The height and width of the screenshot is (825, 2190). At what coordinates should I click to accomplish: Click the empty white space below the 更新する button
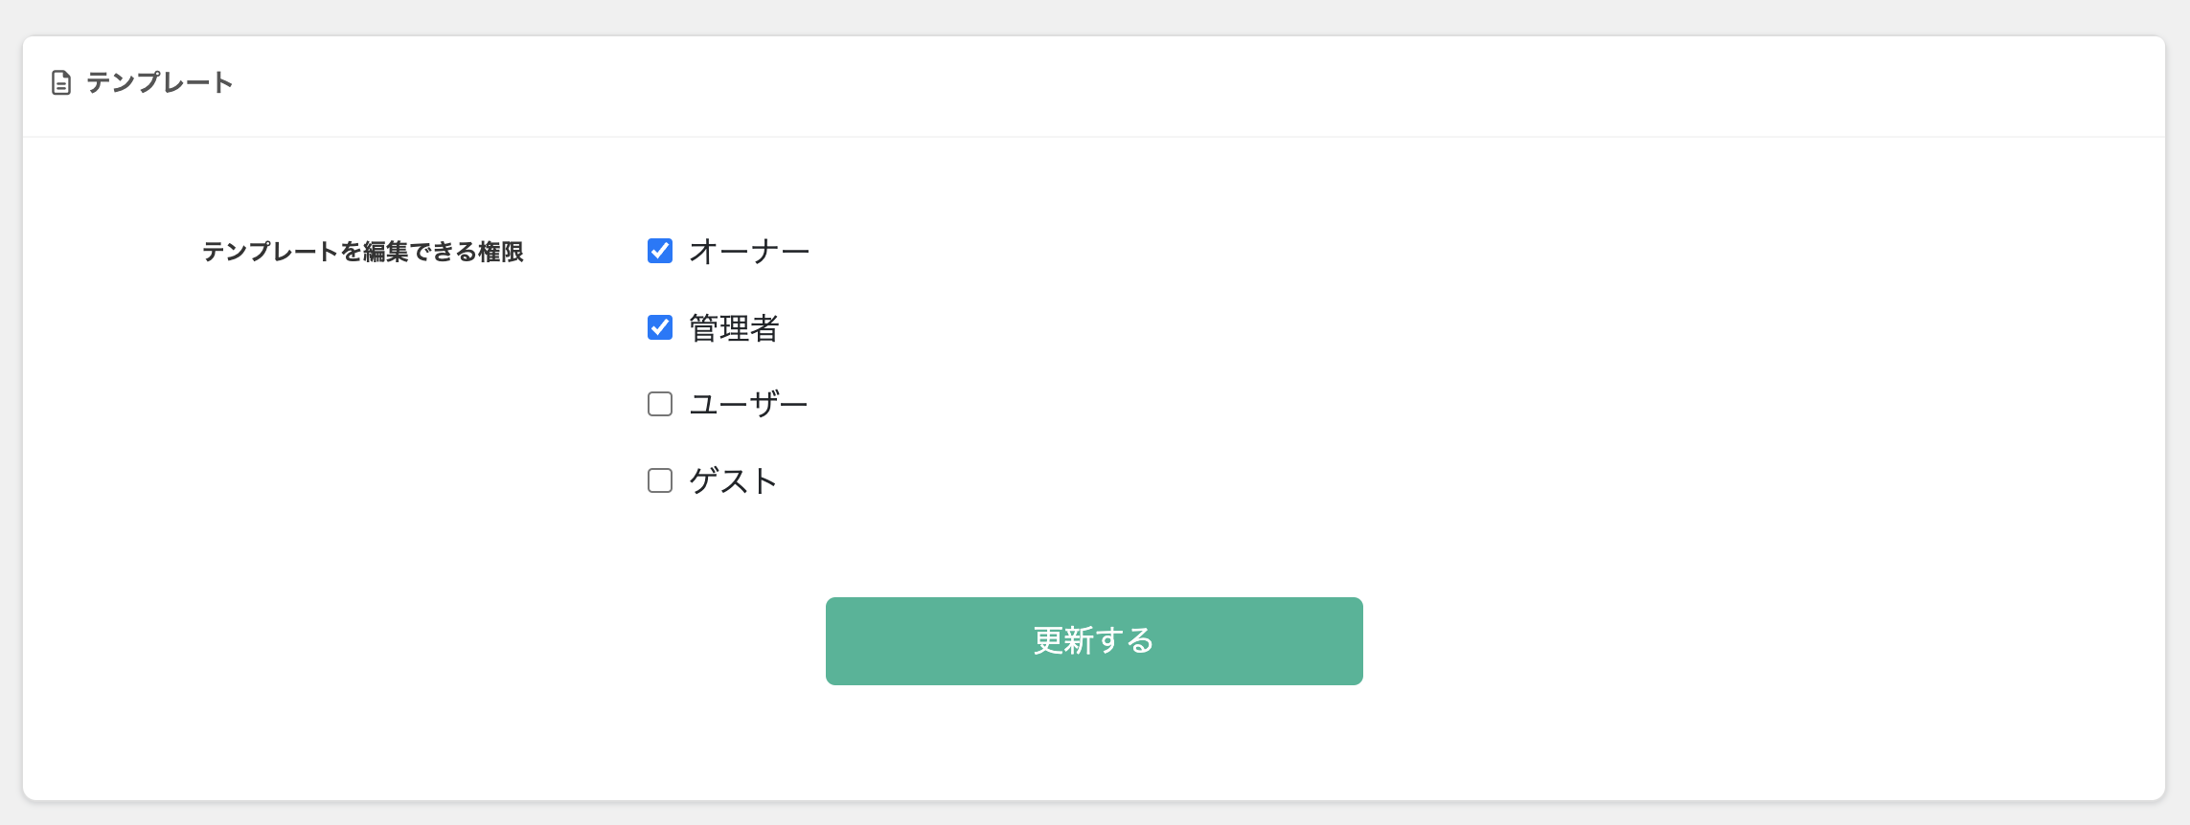click(1094, 742)
